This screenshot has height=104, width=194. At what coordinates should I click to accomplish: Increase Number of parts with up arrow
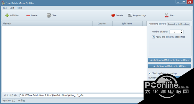(181, 31)
